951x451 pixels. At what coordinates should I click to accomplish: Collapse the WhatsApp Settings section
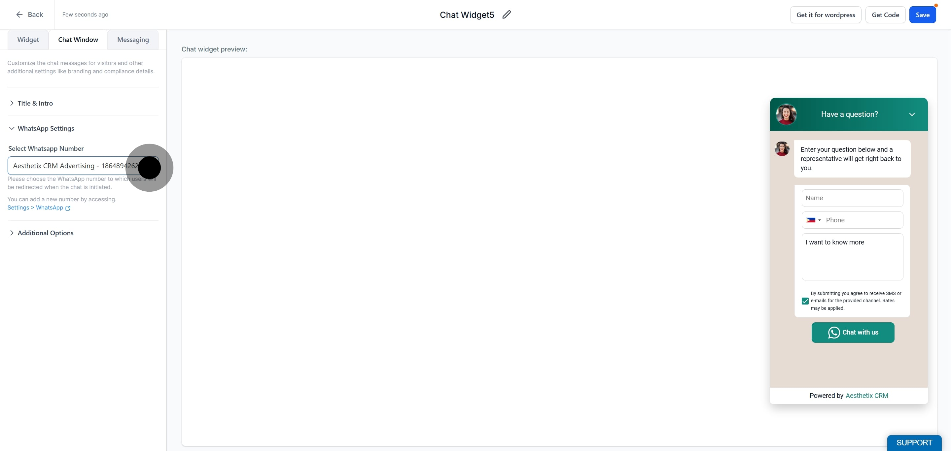click(46, 128)
